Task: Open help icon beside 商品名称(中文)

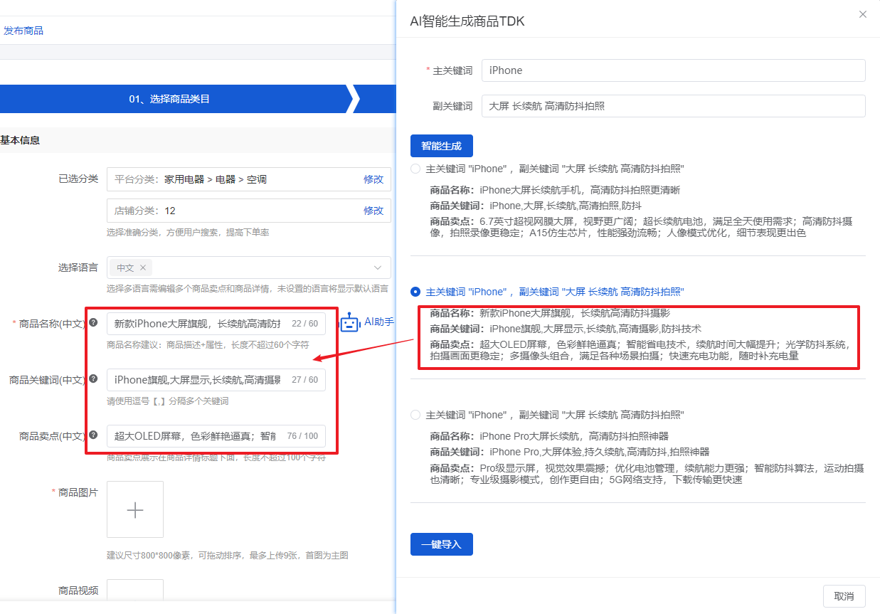Action: click(92, 323)
